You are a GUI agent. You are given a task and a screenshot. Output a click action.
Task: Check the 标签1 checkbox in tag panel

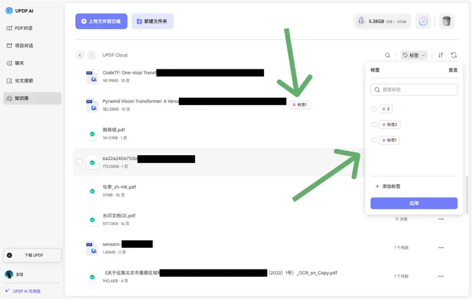[x=374, y=140]
